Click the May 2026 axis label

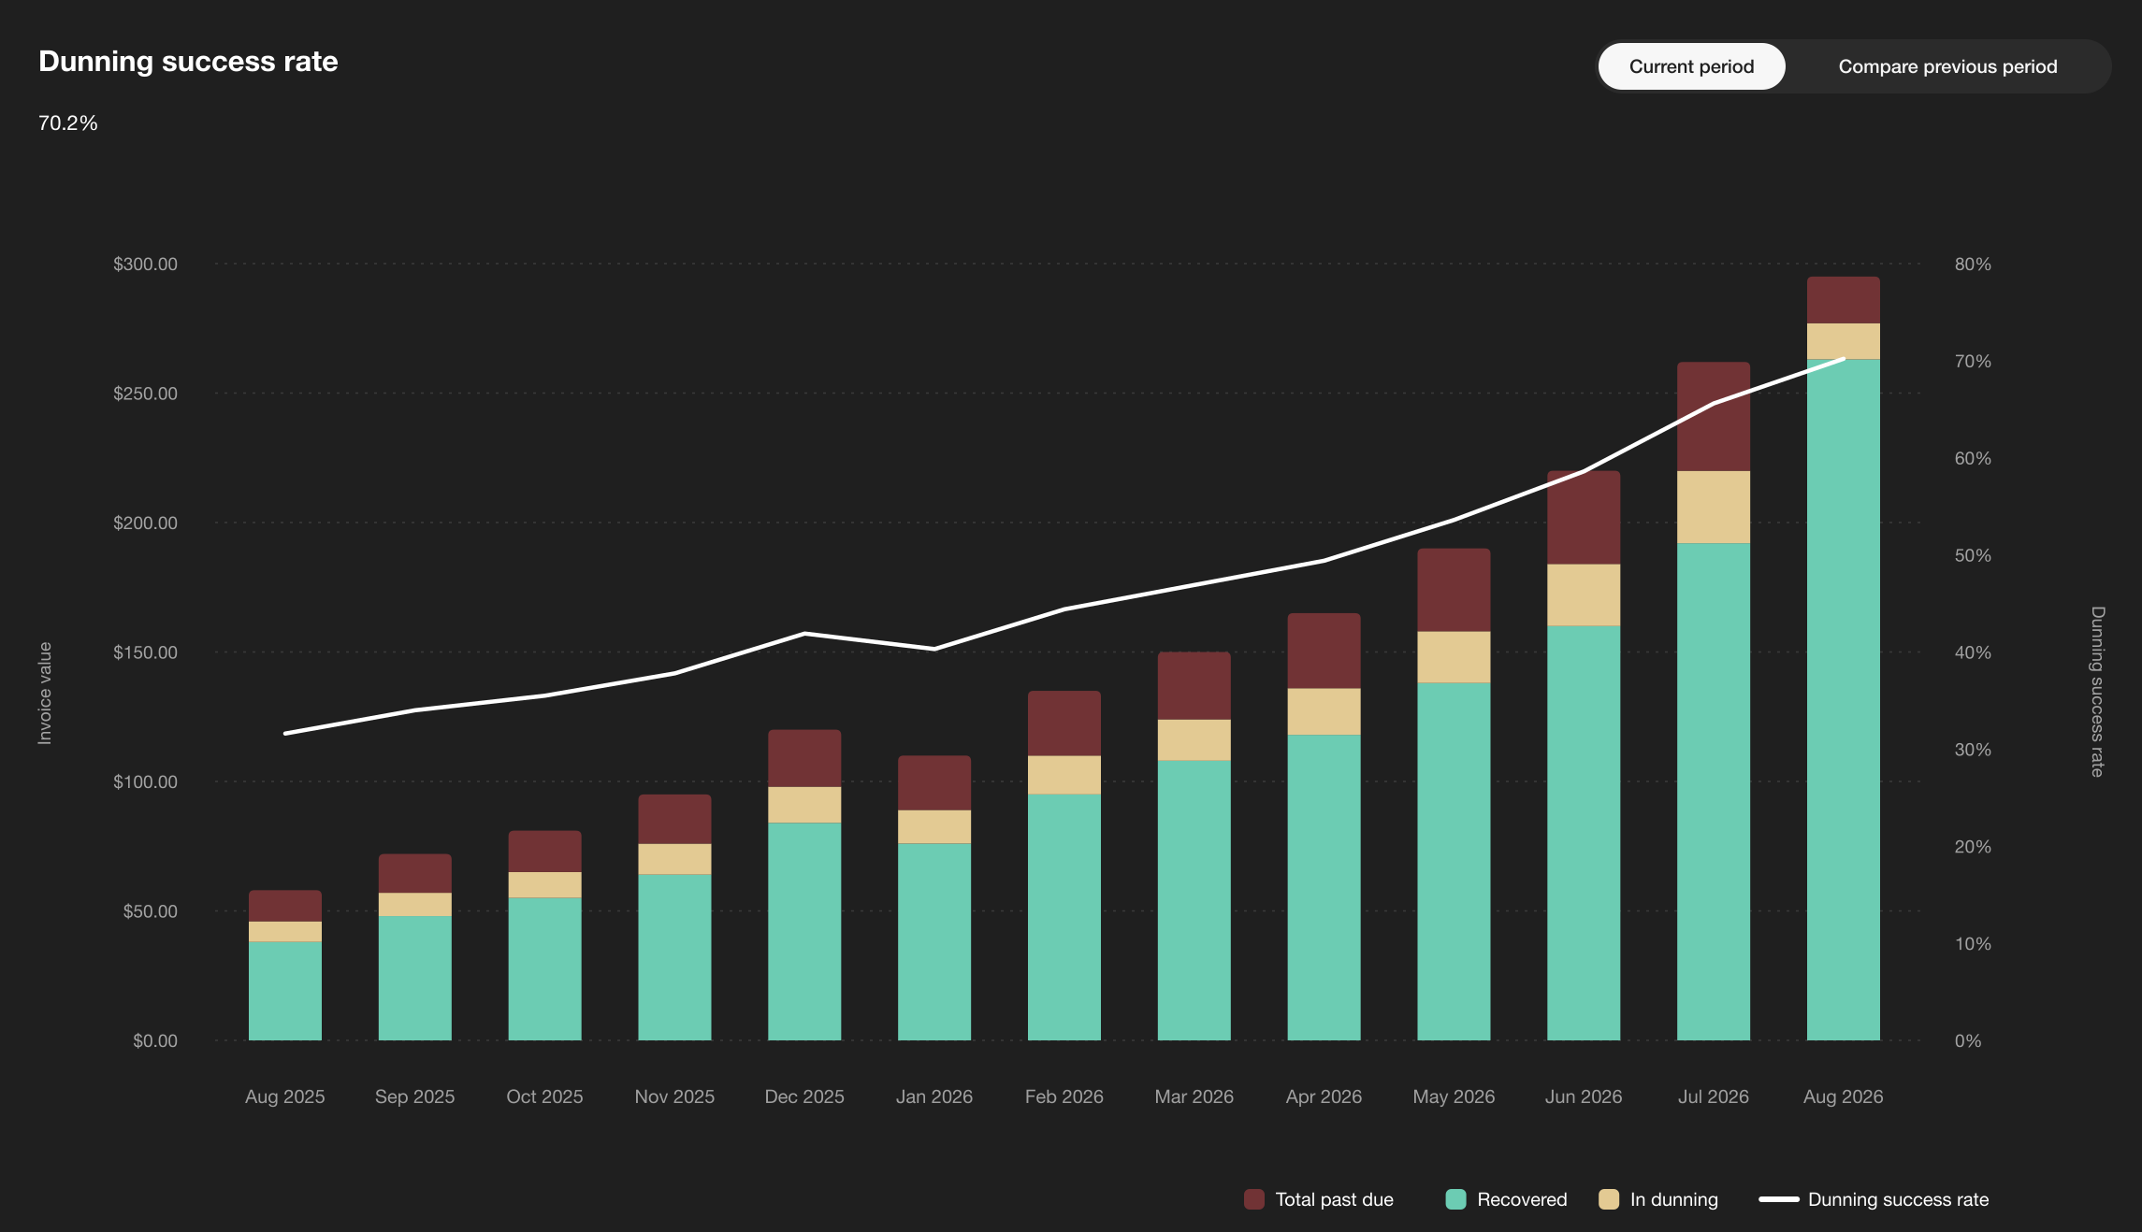point(1454,1096)
